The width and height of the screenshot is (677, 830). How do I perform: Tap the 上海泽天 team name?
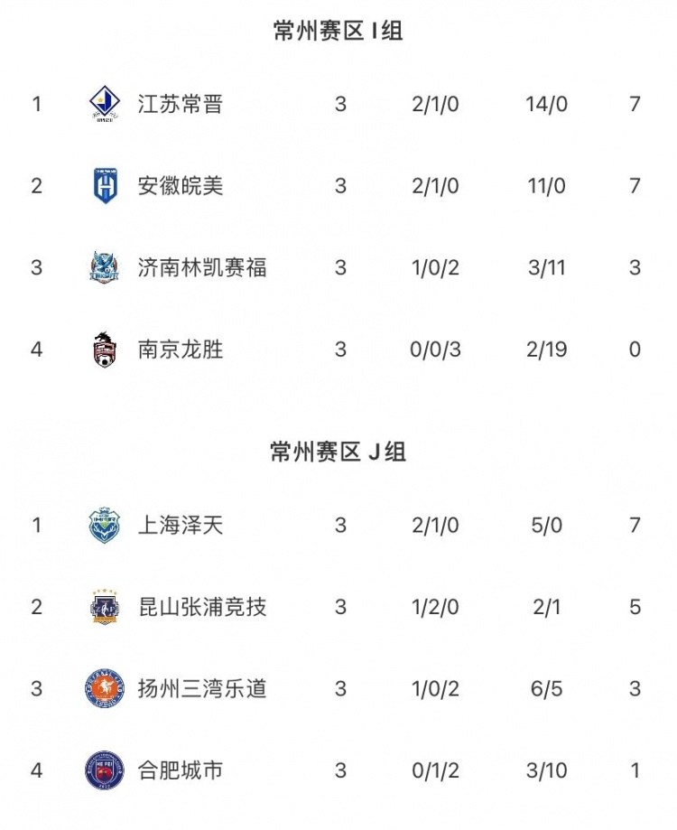pyautogui.click(x=181, y=526)
